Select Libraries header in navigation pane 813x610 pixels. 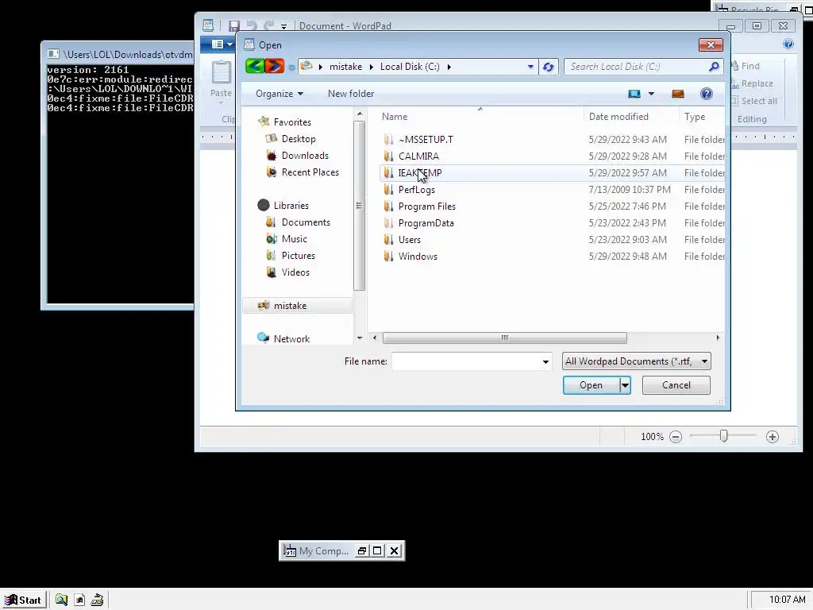tap(291, 206)
